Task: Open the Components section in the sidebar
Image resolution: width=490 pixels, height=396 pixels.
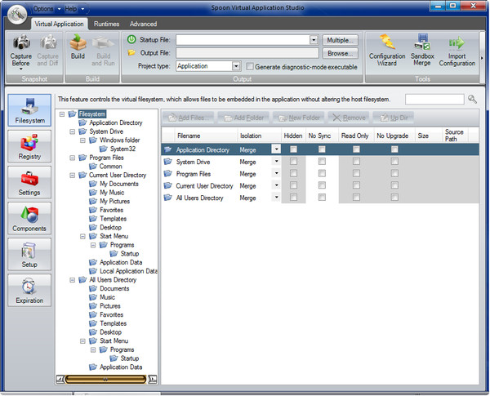Action: (29, 218)
